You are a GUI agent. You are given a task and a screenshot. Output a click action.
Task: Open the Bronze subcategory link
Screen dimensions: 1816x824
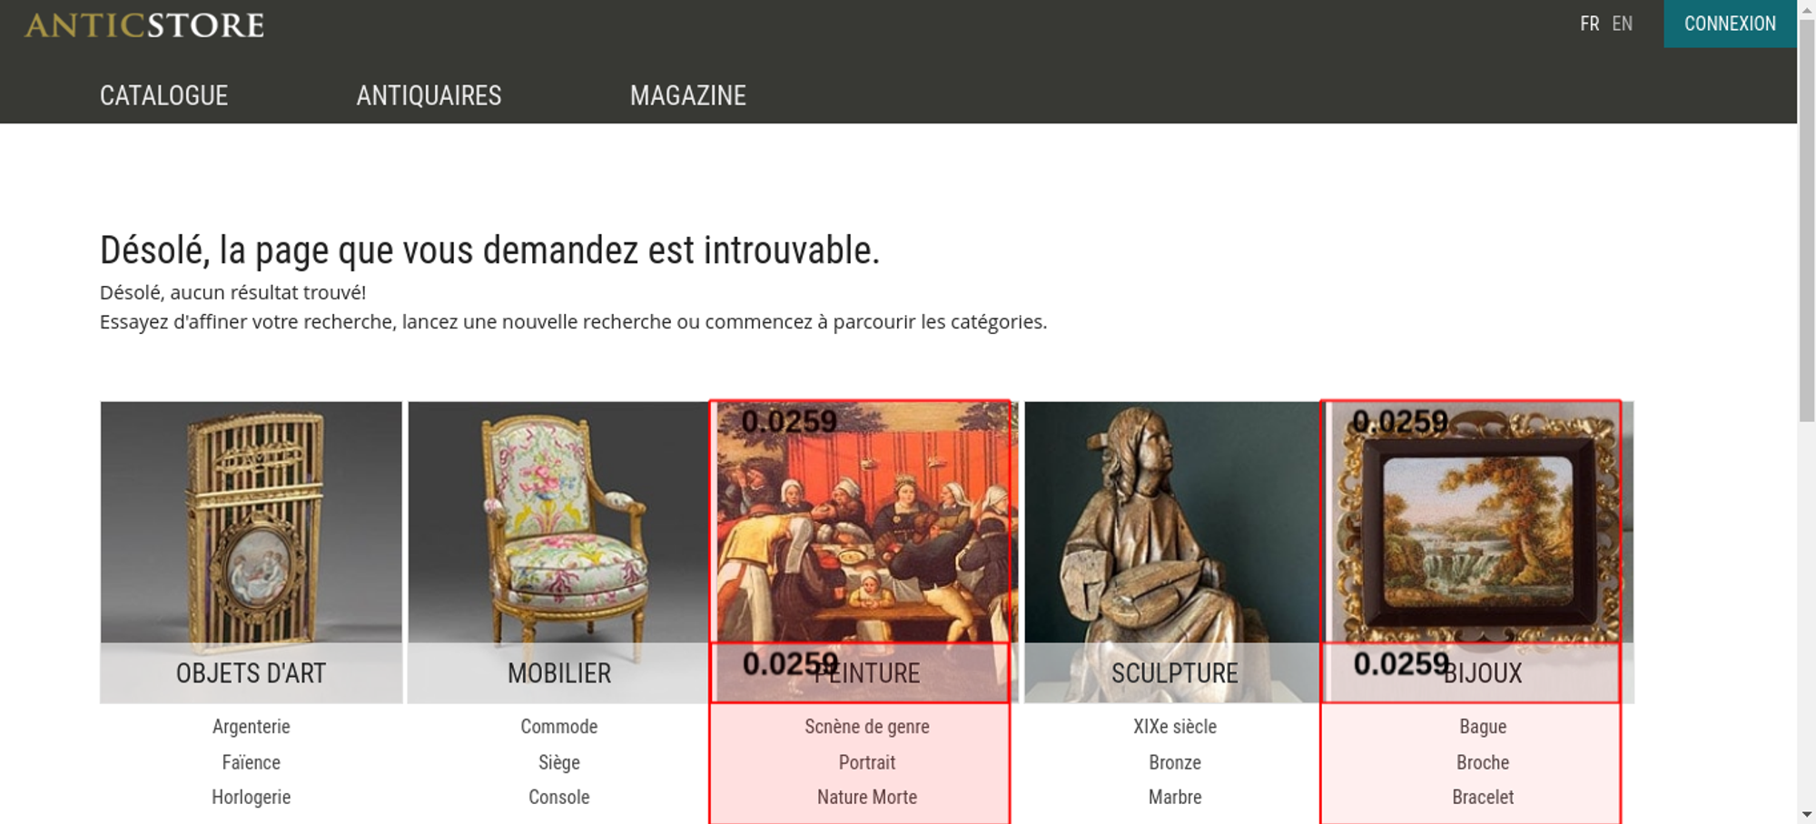(x=1175, y=762)
